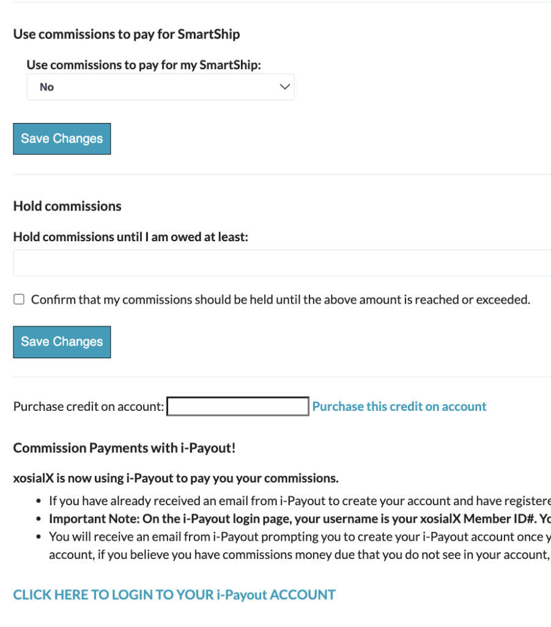The image size is (551, 627).
Task: Select the Hold commissions section heading
Action: [x=67, y=206]
